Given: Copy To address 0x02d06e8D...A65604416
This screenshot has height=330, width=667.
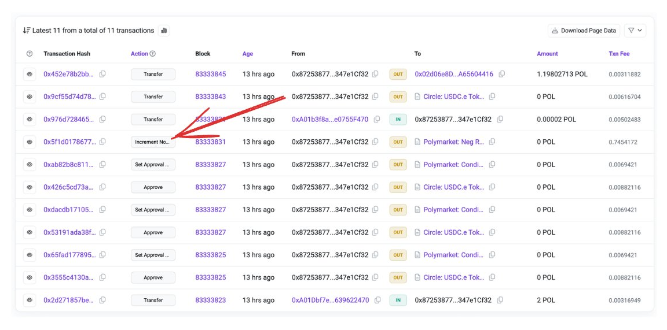Looking at the screenshot, I should coord(502,74).
